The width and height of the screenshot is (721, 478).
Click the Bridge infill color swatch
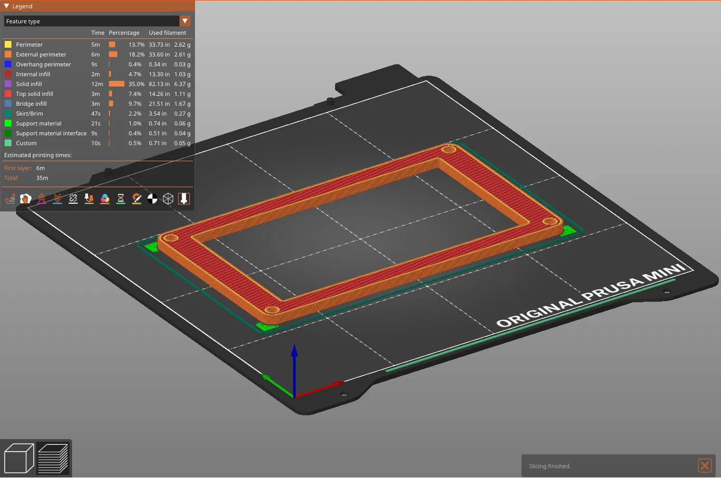pos(8,104)
